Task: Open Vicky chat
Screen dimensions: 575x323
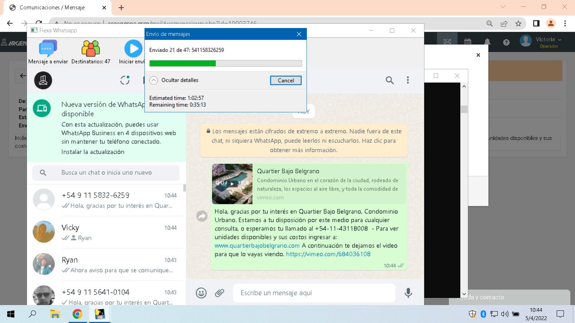Action: point(106,232)
